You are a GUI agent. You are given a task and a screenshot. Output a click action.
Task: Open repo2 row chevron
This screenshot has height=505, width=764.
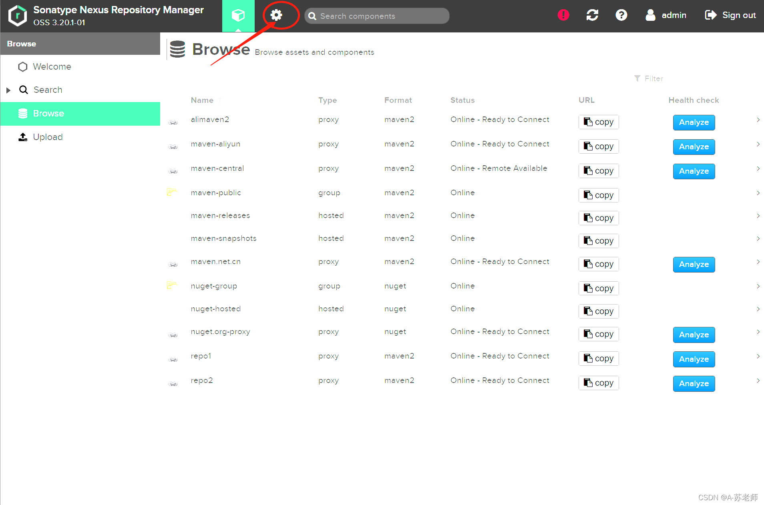[x=758, y=381]
